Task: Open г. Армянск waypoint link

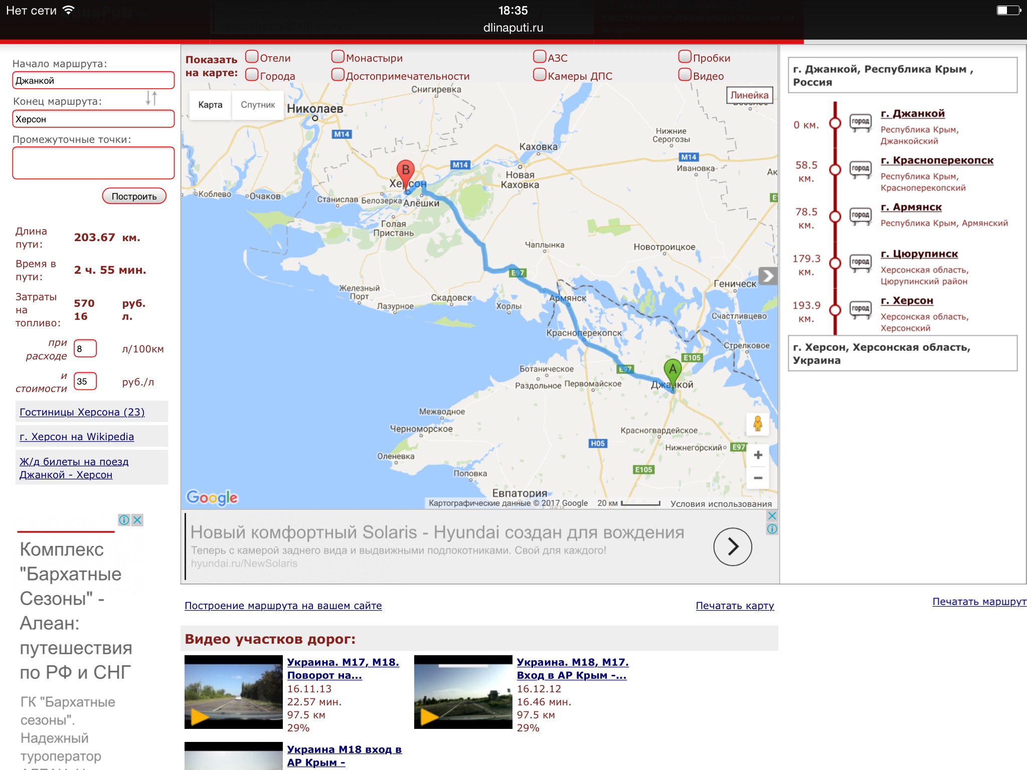Action: (911, 207)
